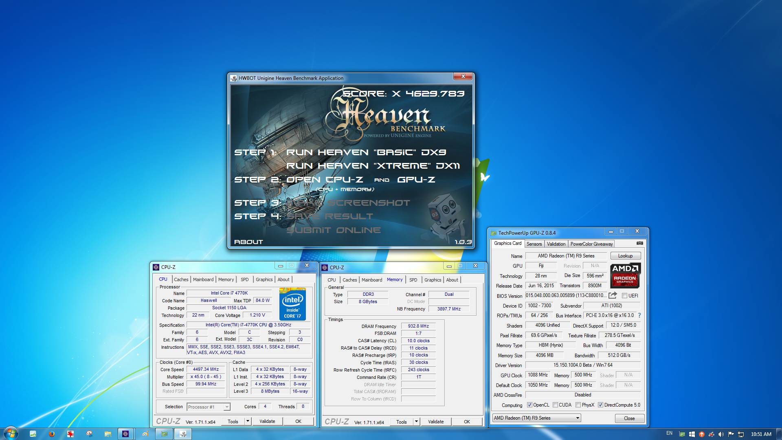Click the Heaven Benchmark title bar icon
Image resolution: width=782 pixels, height=440 pixels.
pos(233,78)
